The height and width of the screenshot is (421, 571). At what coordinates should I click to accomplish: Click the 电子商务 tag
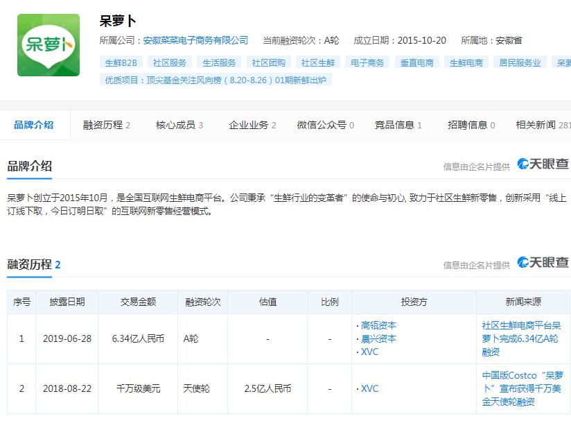pyautogui.click(x=367, y=62)
